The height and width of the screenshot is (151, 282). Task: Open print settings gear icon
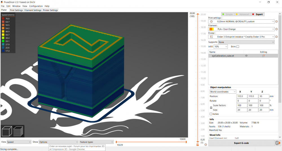[276, 22]
